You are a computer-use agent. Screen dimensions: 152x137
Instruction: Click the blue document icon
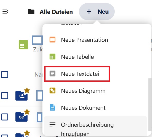(x=52, y=107)
